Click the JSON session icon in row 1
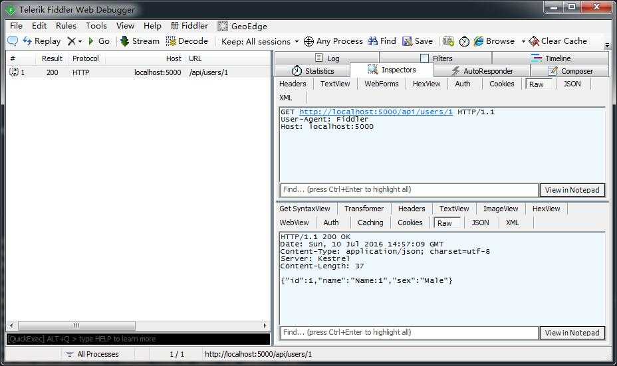 [14, 72]
